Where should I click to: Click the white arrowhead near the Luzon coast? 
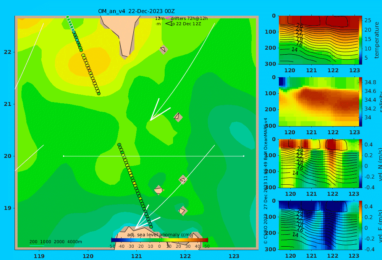point(146,219)
